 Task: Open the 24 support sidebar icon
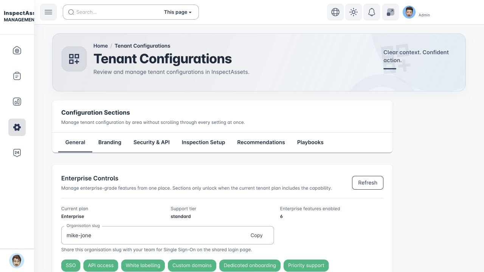17,153
